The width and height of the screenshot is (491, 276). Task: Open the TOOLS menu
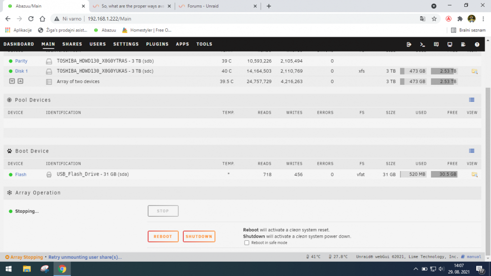click(204, 44)
